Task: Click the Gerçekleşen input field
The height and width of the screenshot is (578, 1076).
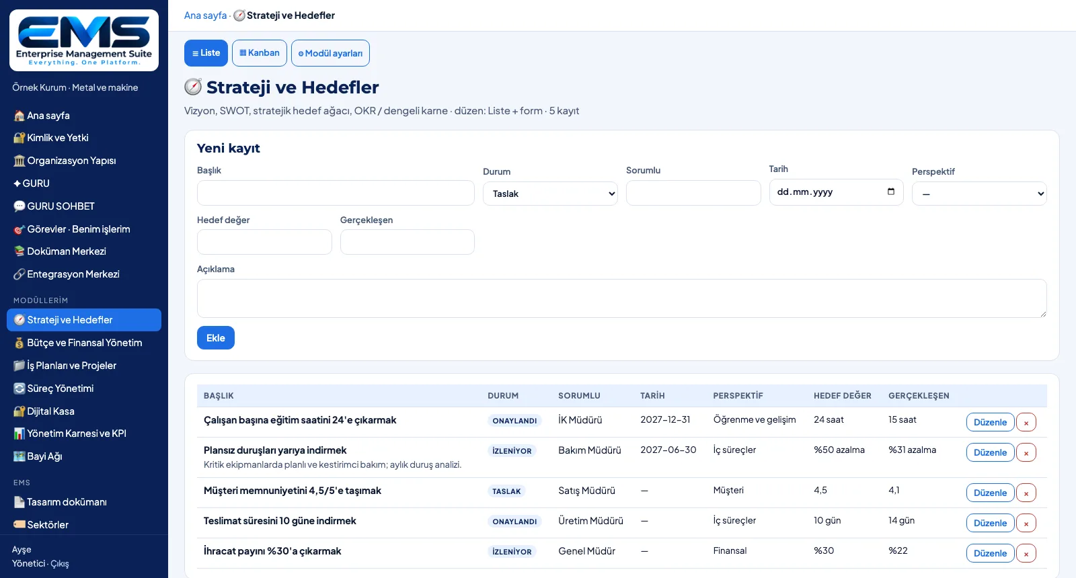Action: (408, 242)
